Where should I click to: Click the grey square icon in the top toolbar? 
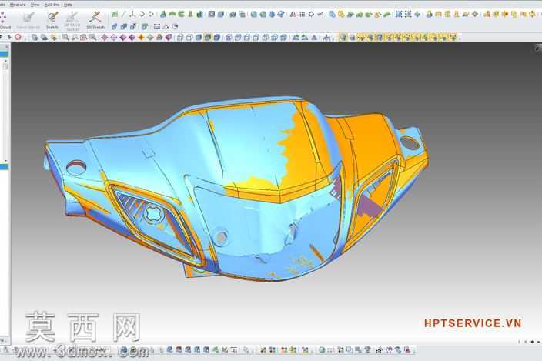212,14
